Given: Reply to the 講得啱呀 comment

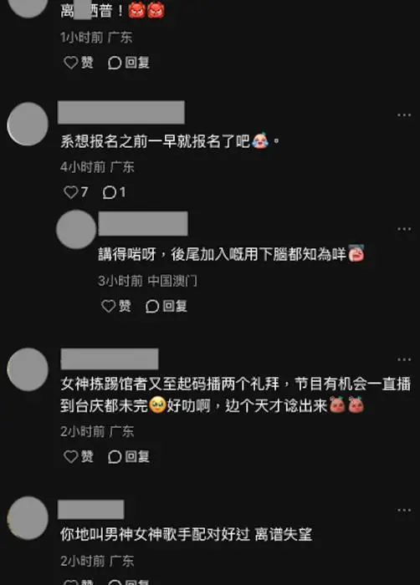Looking at the screenshot, I should coord(166,306).
